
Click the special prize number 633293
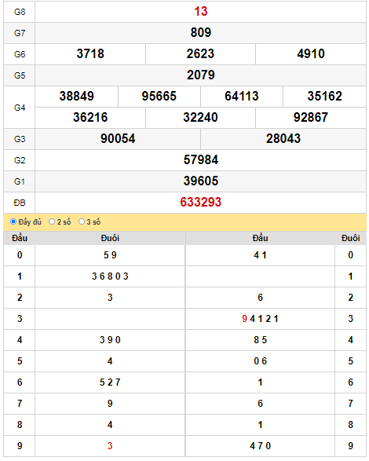200,203
